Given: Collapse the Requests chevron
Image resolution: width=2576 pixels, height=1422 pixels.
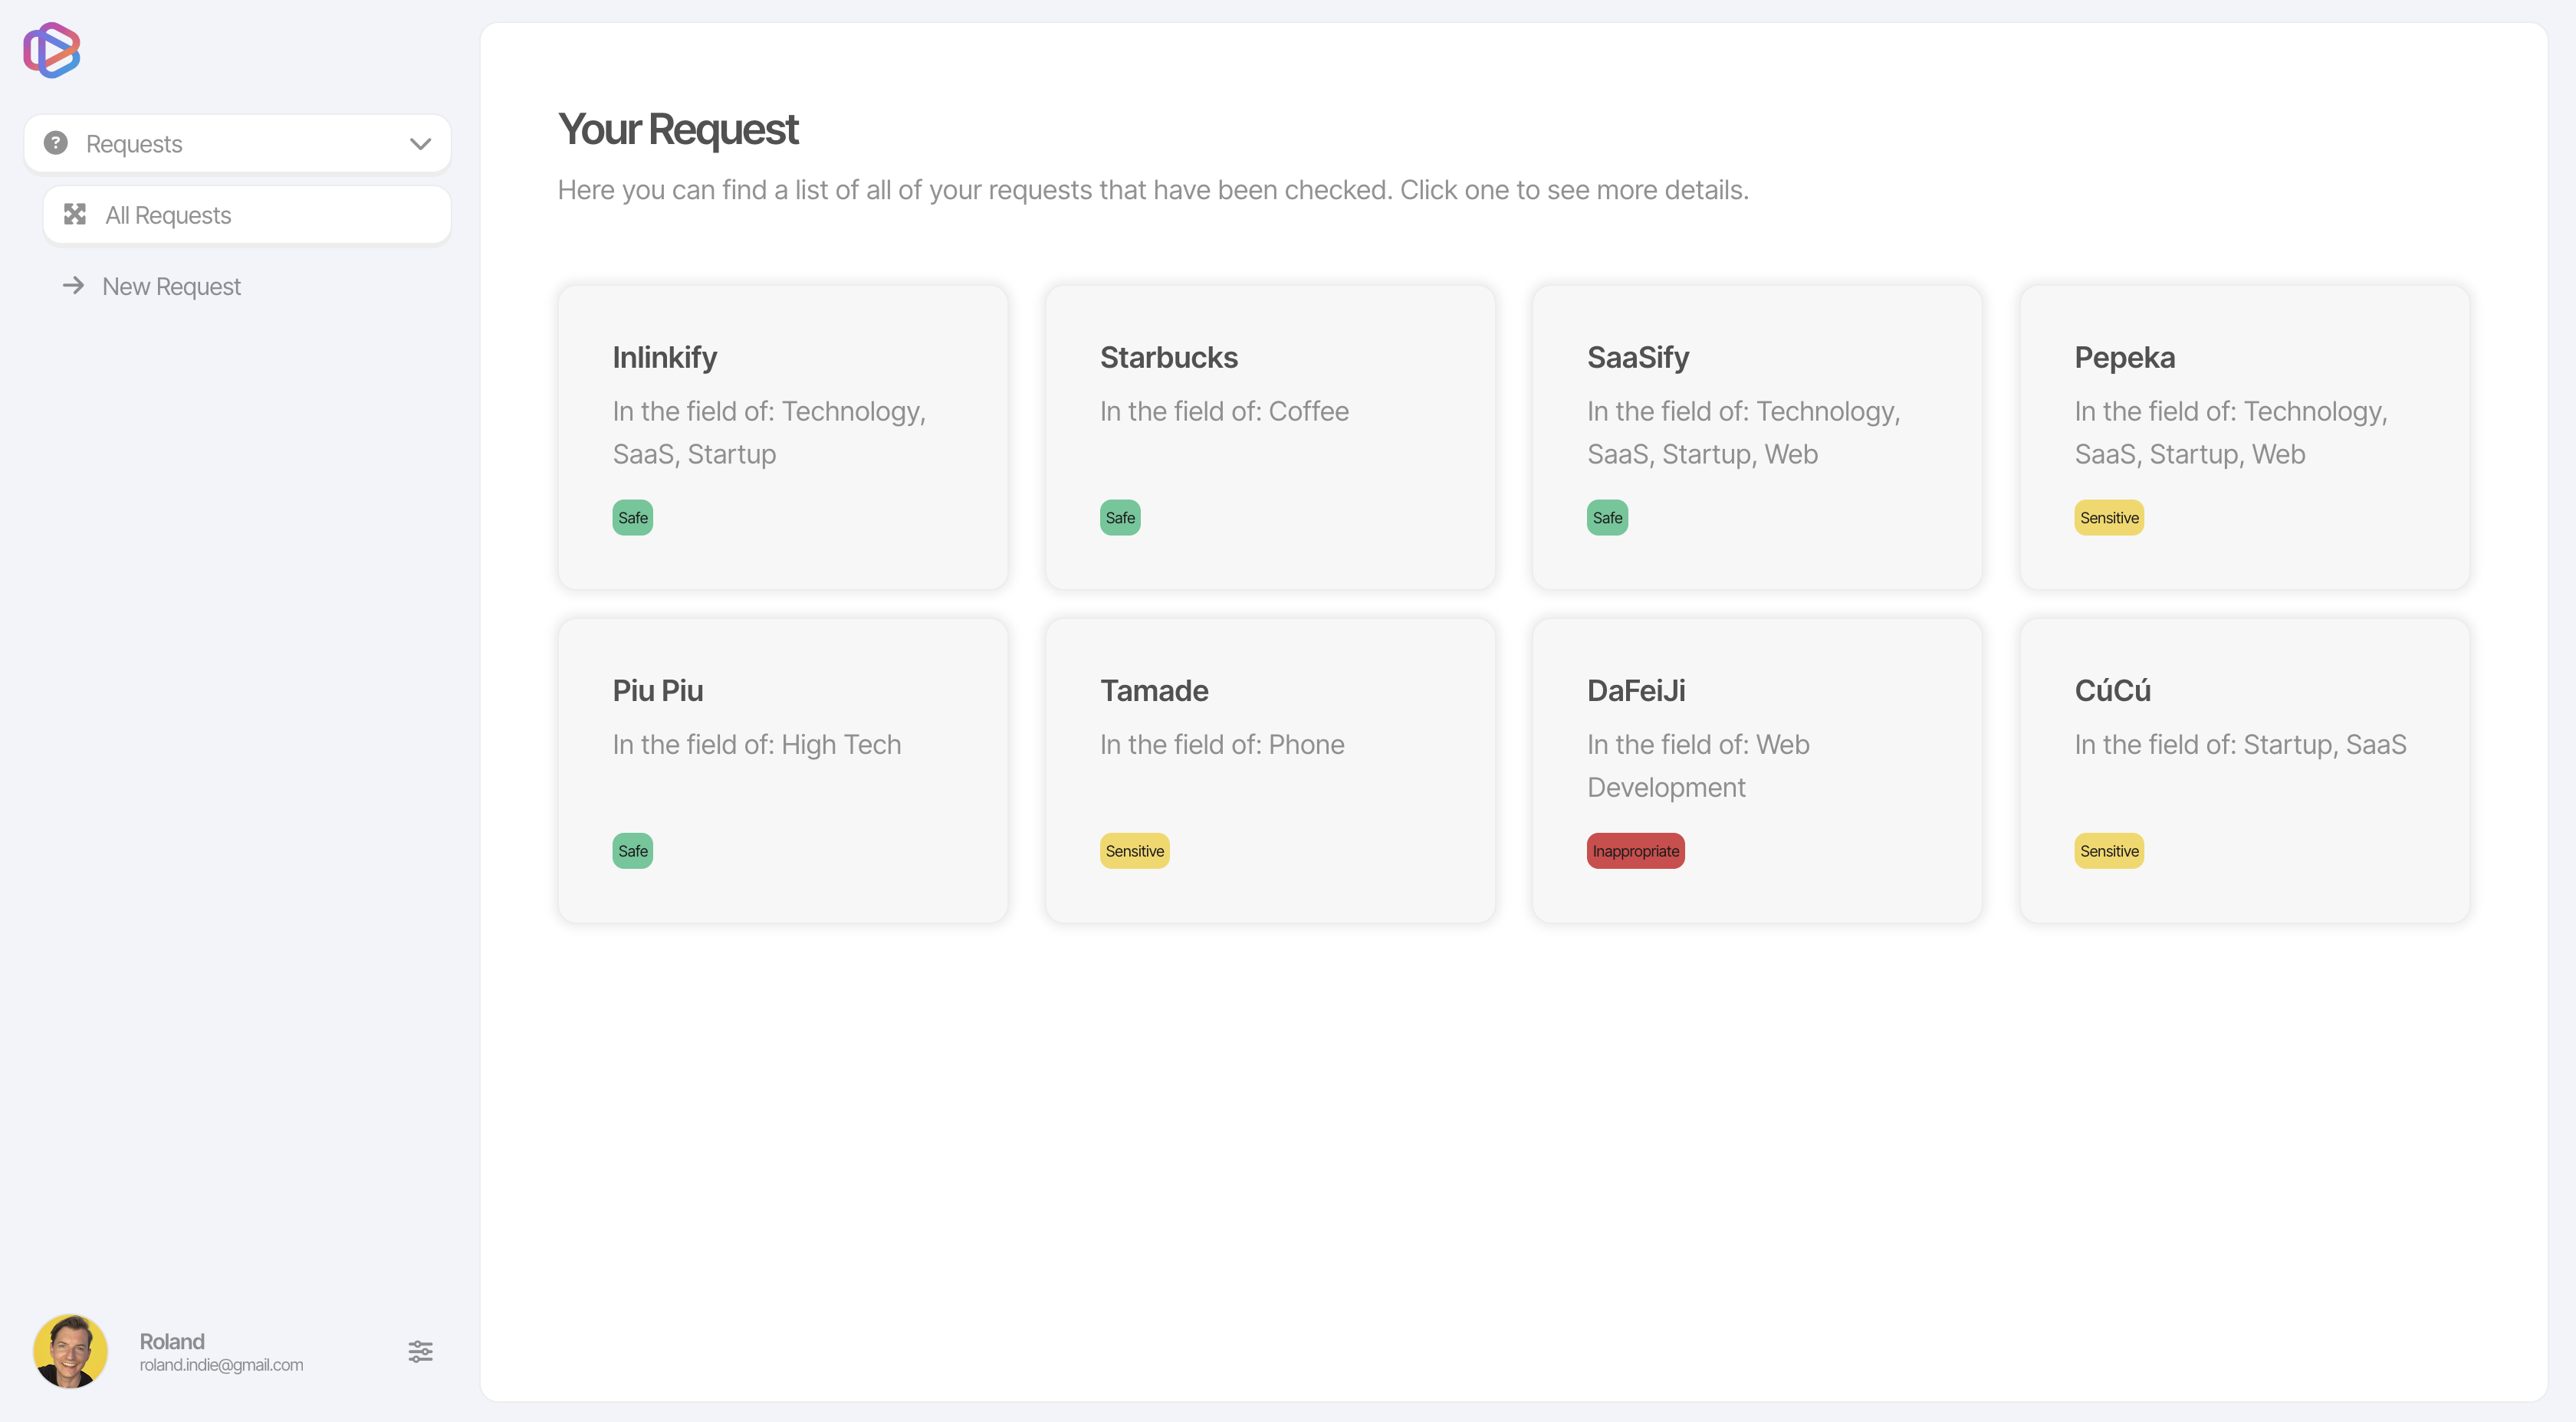Looking at the screenshot, I should [421, 144].
